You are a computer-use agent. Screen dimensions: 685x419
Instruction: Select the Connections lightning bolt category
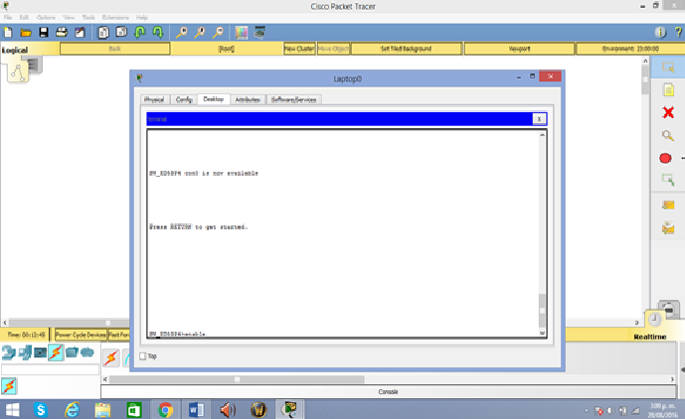(x=56, y=352)
